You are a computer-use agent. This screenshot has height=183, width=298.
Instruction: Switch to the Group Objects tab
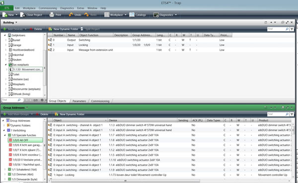58,101
